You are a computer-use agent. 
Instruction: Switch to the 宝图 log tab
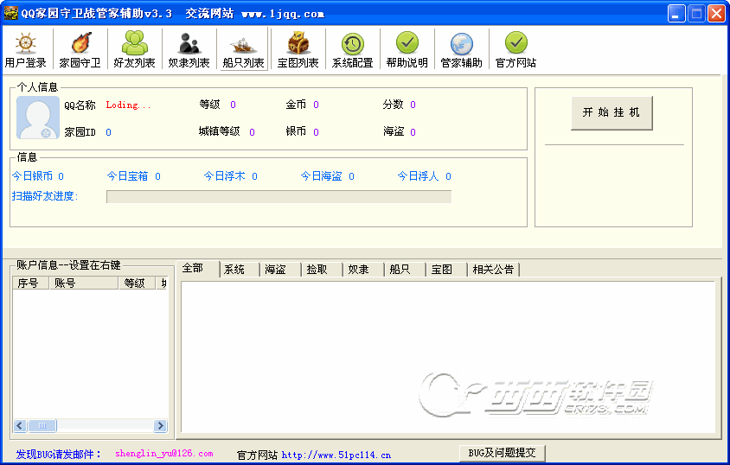pyautogui.click(x=446, y=270)
